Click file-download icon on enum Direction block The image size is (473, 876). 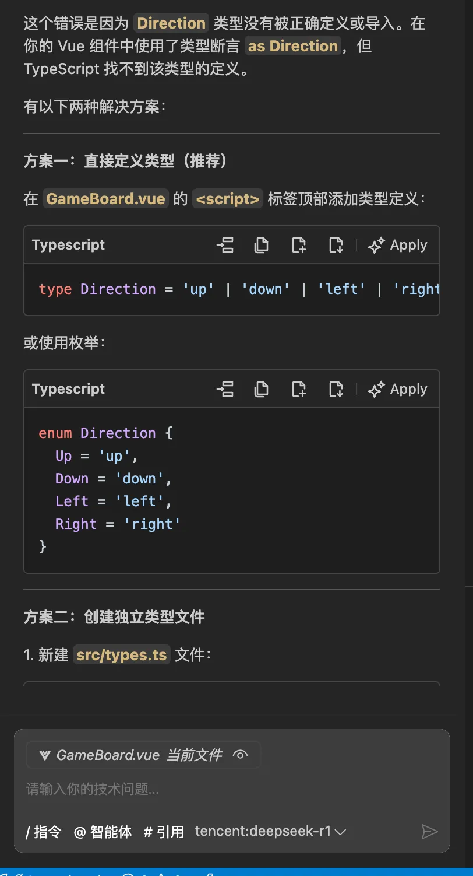[336, 390]
